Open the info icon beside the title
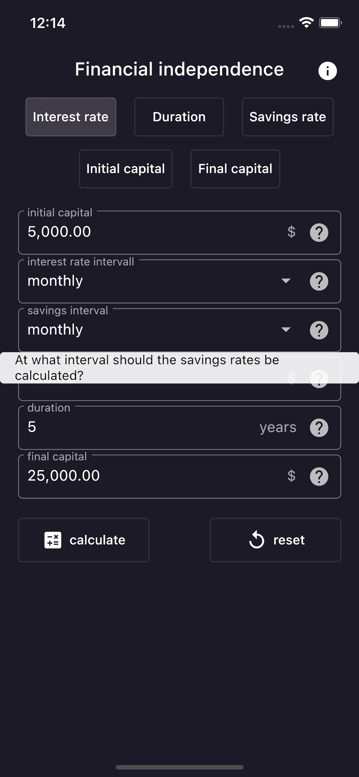Viewport: 359px width, 777px height. (x=327, y=71)
